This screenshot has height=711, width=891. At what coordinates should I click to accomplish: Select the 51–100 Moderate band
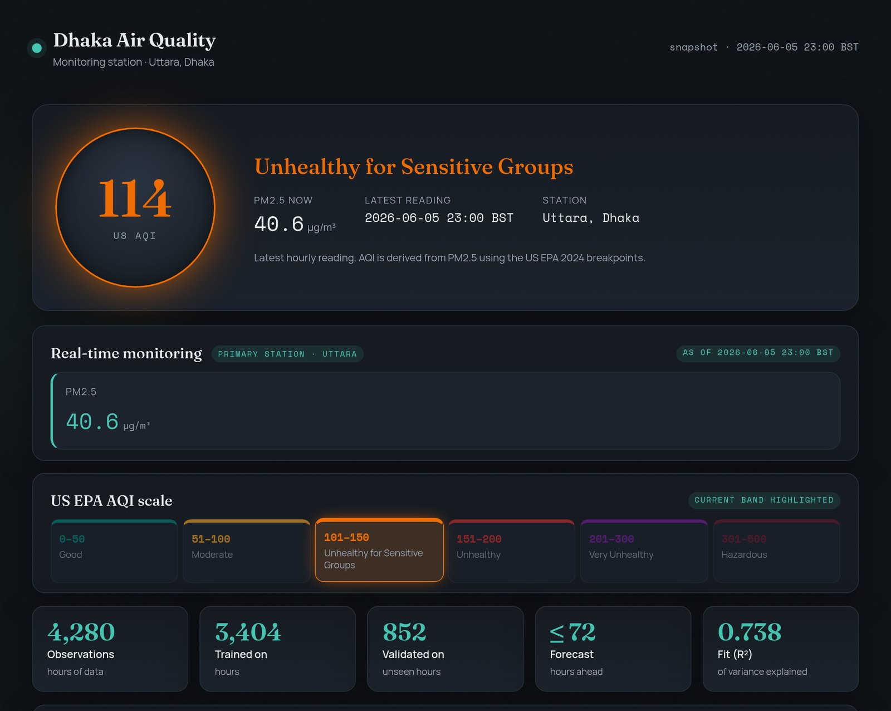pyautogui.click(x=247, y=551)
